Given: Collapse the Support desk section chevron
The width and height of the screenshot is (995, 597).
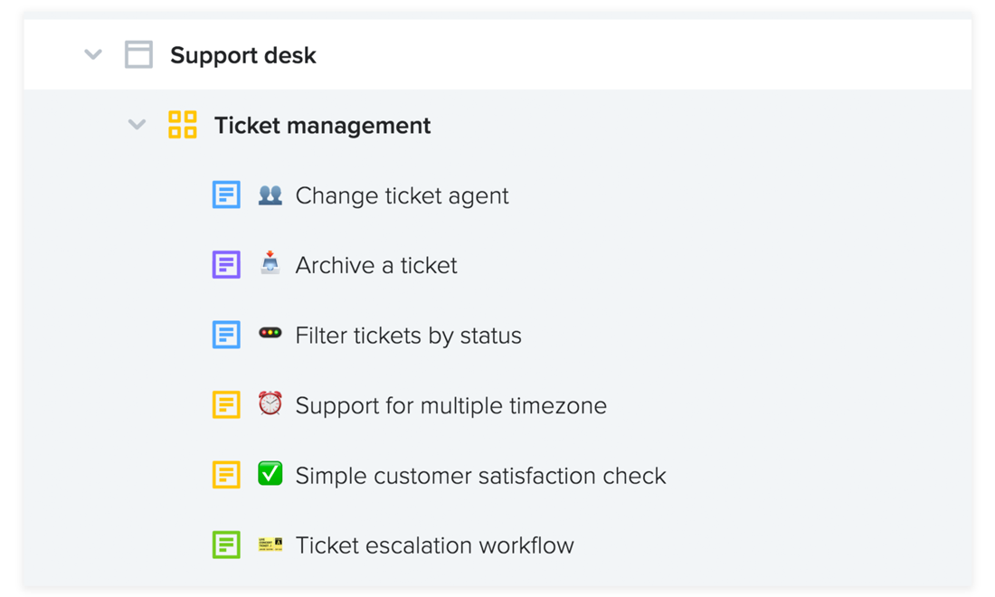Looking at the screenshot, I should (x=93, y=54).
